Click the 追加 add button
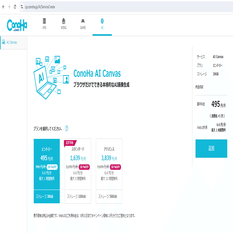The width and height of the screenshot is (233, 233). (x=211, y=148)
